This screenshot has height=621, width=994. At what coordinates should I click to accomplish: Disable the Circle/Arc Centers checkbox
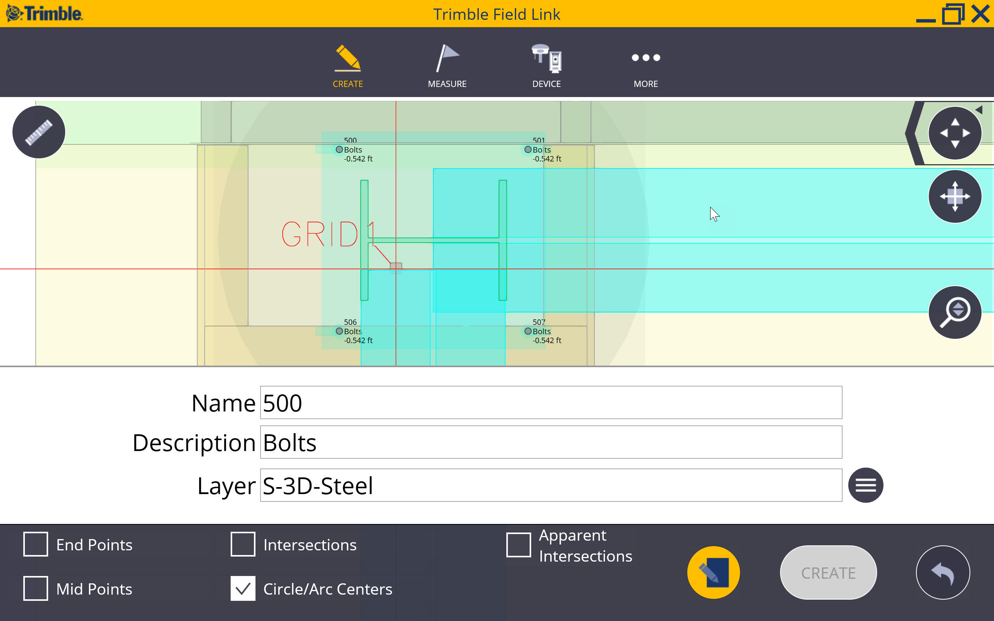(243, 589)
